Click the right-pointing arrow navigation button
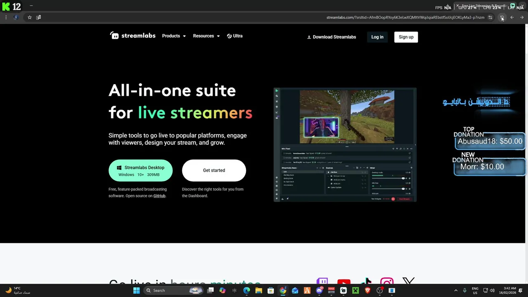The height and width of the screenshot is (297, 528). tap(522, 17)
